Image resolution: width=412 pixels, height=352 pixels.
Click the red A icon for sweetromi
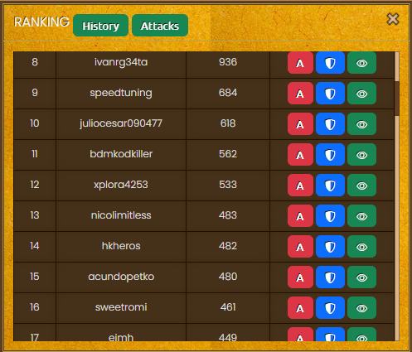point(300,308)
